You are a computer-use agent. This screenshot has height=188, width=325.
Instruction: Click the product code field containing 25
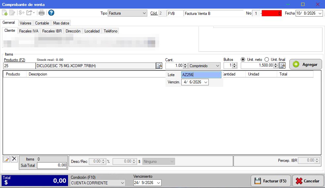(x=19, y=66)
